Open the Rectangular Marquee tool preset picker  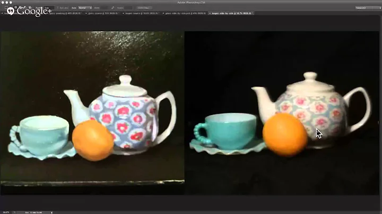click(x=6, y=8)
